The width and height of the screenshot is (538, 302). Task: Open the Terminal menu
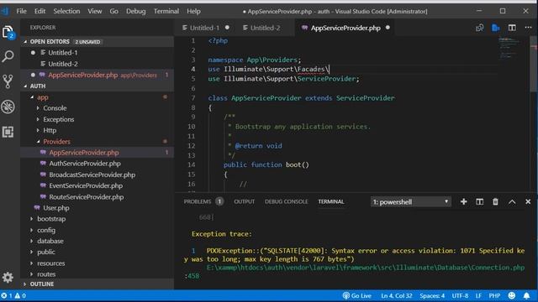point(166,11)
